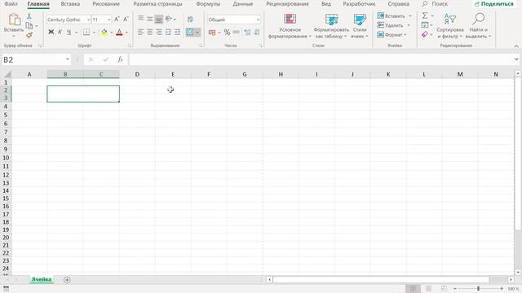
Task: Open the font color dropdown arrow
Action: click(126, 33)
